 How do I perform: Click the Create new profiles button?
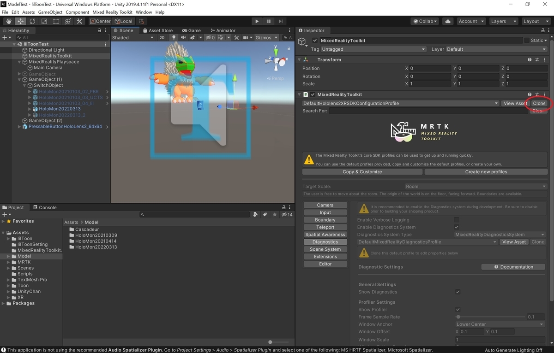point(486,172)
